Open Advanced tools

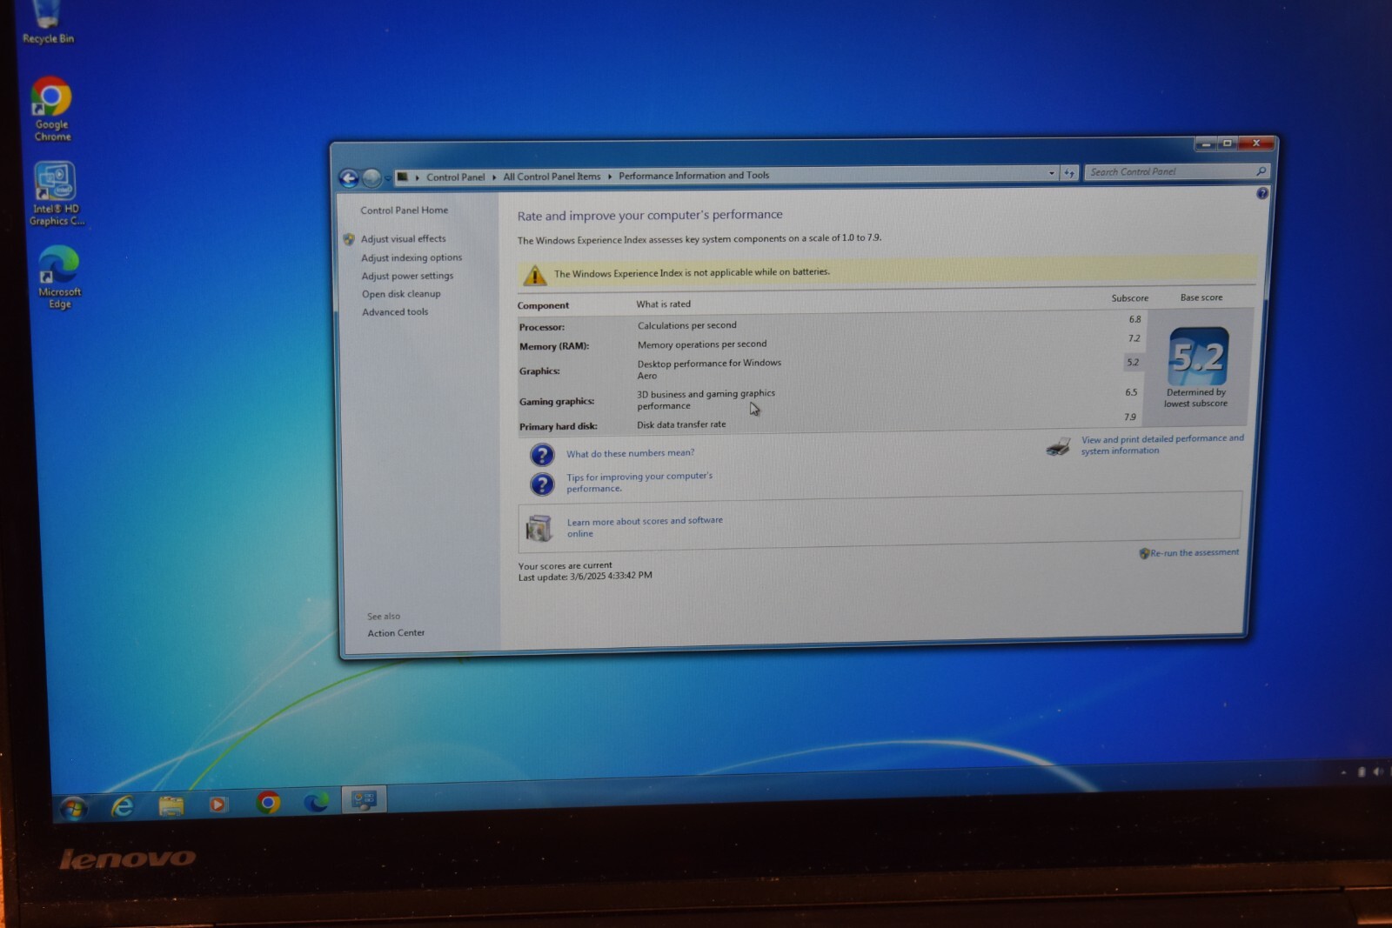click(395, 312)
